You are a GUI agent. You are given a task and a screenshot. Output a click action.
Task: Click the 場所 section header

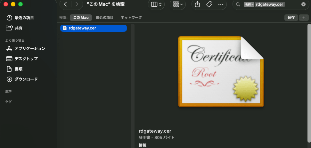click(8, 92)
